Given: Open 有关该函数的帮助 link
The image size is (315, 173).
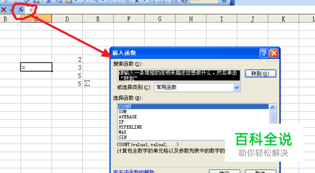Looking at the screenshot, I should pos(134,171).
